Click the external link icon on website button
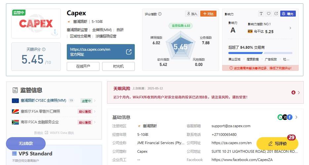Viewport: 309px width, 165px height. click(x=129, y=52)
